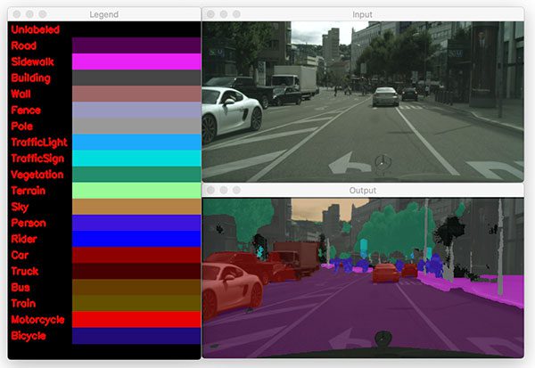The image size is (535, 368).
Task: Click the TrafficLight legend label
Action: (39, 143)
